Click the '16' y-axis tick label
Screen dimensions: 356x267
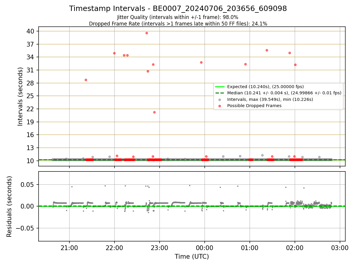coord(31,135)
